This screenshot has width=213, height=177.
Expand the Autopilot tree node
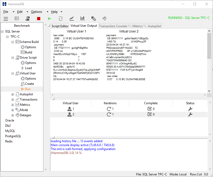(13, 94)
